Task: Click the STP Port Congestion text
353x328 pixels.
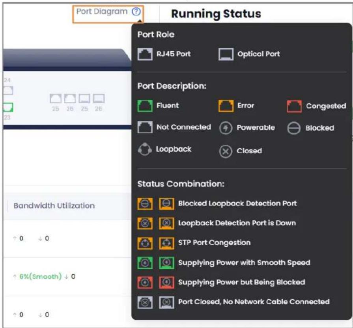Action: pos(214,242)
